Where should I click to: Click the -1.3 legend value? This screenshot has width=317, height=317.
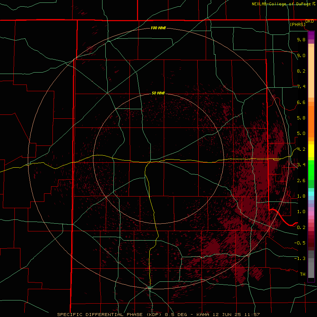pyautogui.click(x=300, y=259)
